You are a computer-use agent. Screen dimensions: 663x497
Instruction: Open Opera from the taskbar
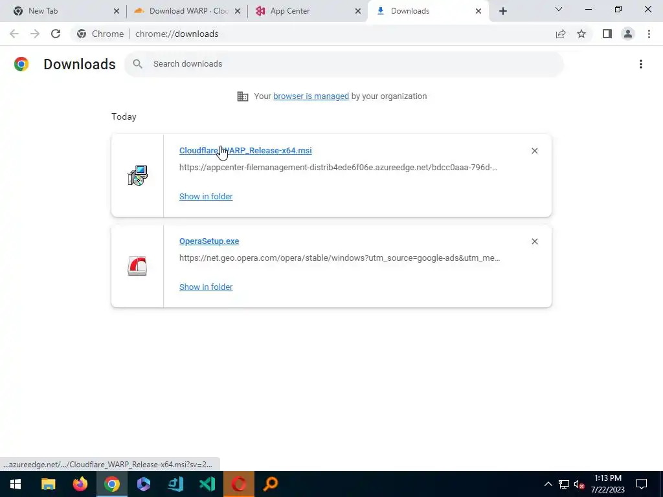[x=239, y=484]
